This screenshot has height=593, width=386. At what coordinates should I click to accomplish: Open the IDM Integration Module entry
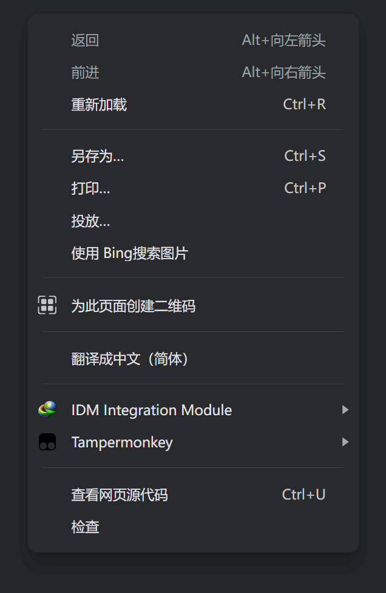click(x=152, y=410)
